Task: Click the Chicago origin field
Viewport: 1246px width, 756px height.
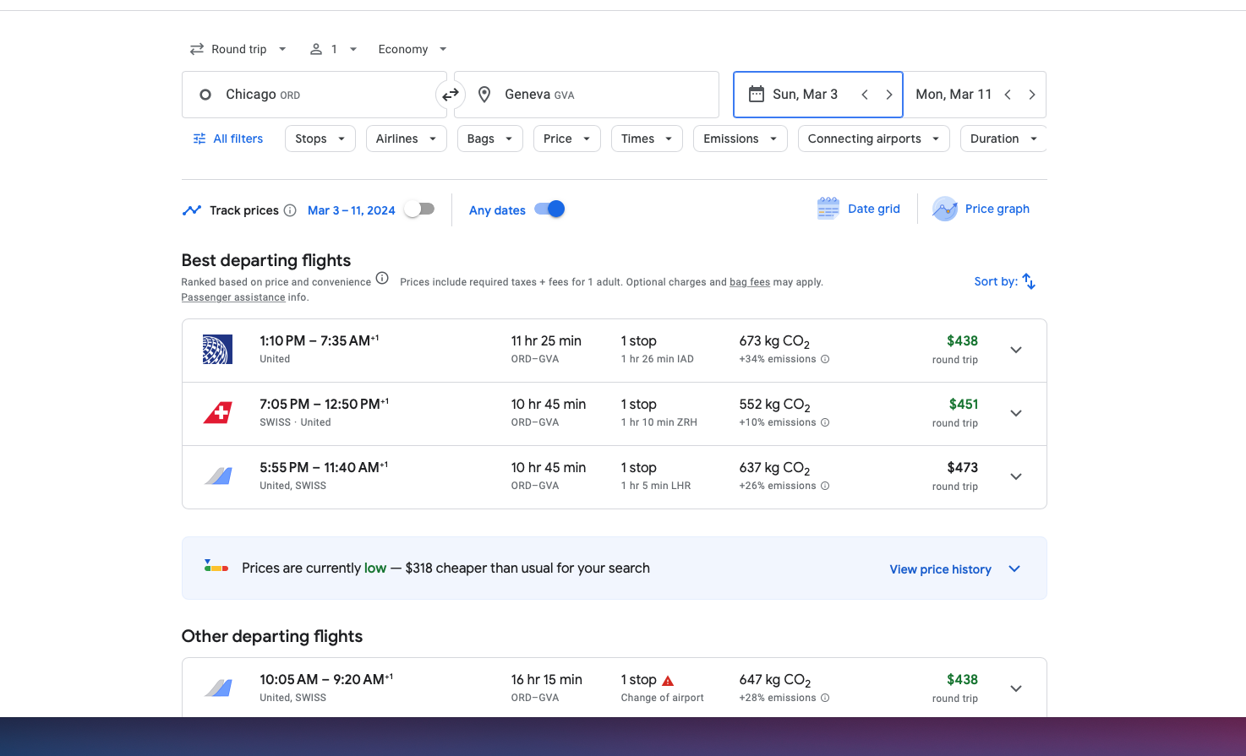Action: click(x=313, y=95)
